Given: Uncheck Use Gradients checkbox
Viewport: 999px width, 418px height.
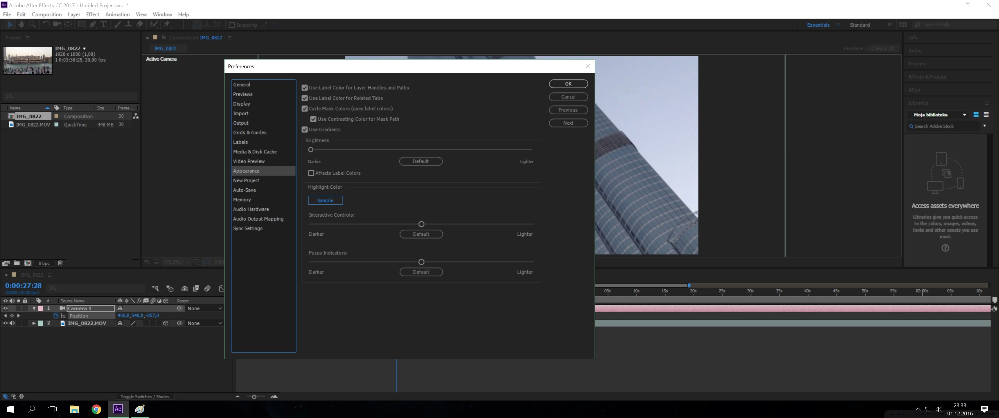Looking at the screenshot, I should pyautogui.click(x=305, y=129).
